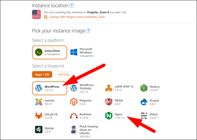Choose the Ghost 3.2.0-1 label
The height and width of the screenshot is (140, 197).
(x=154, y=116)
